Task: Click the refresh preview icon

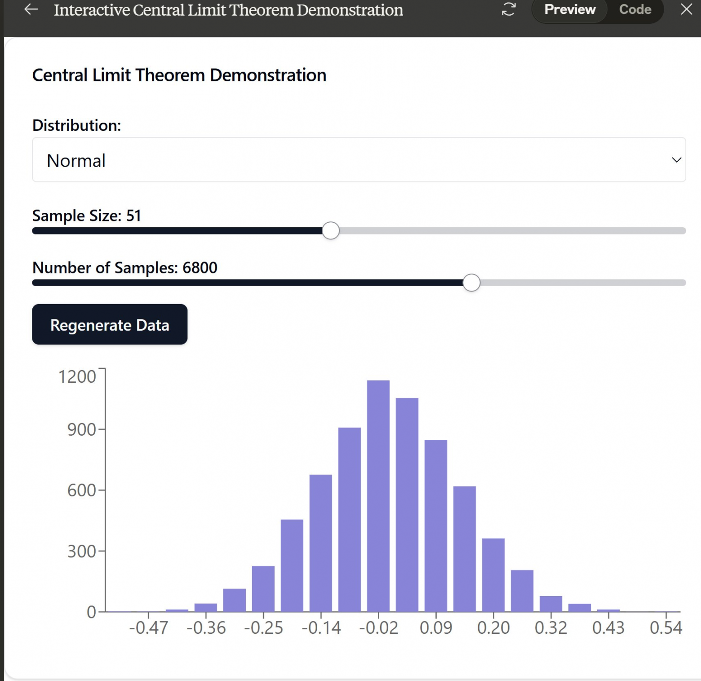Action: [x=509, y=9]
